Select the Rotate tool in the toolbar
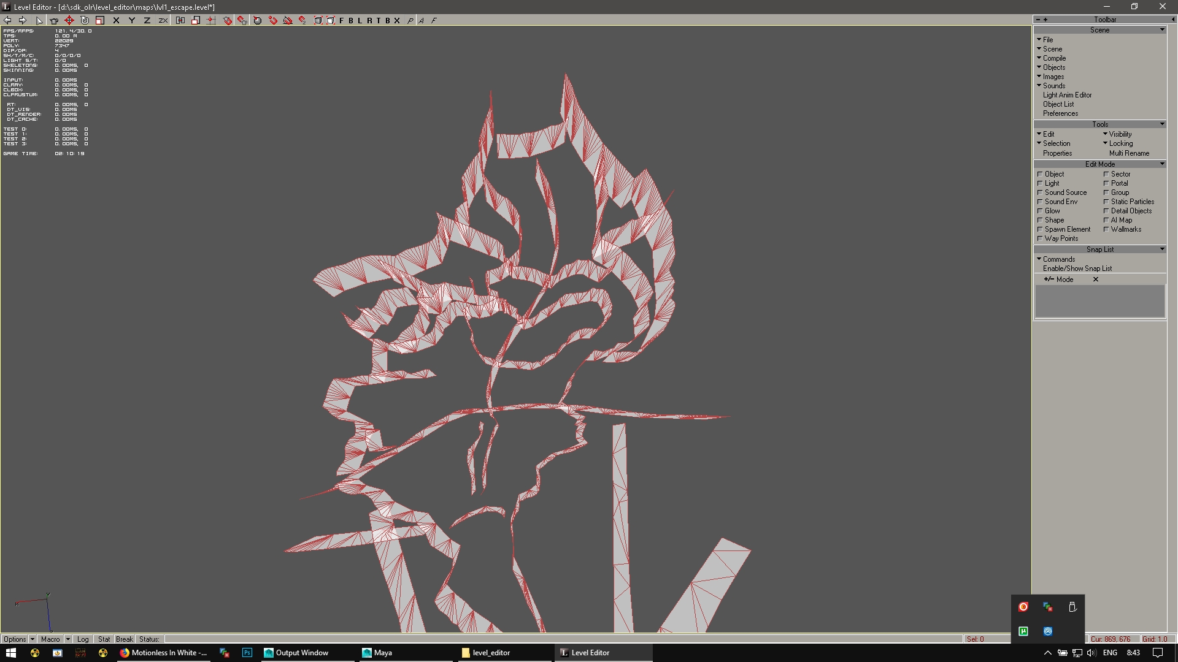The image size is (1178, 662). tap(85, 20)
